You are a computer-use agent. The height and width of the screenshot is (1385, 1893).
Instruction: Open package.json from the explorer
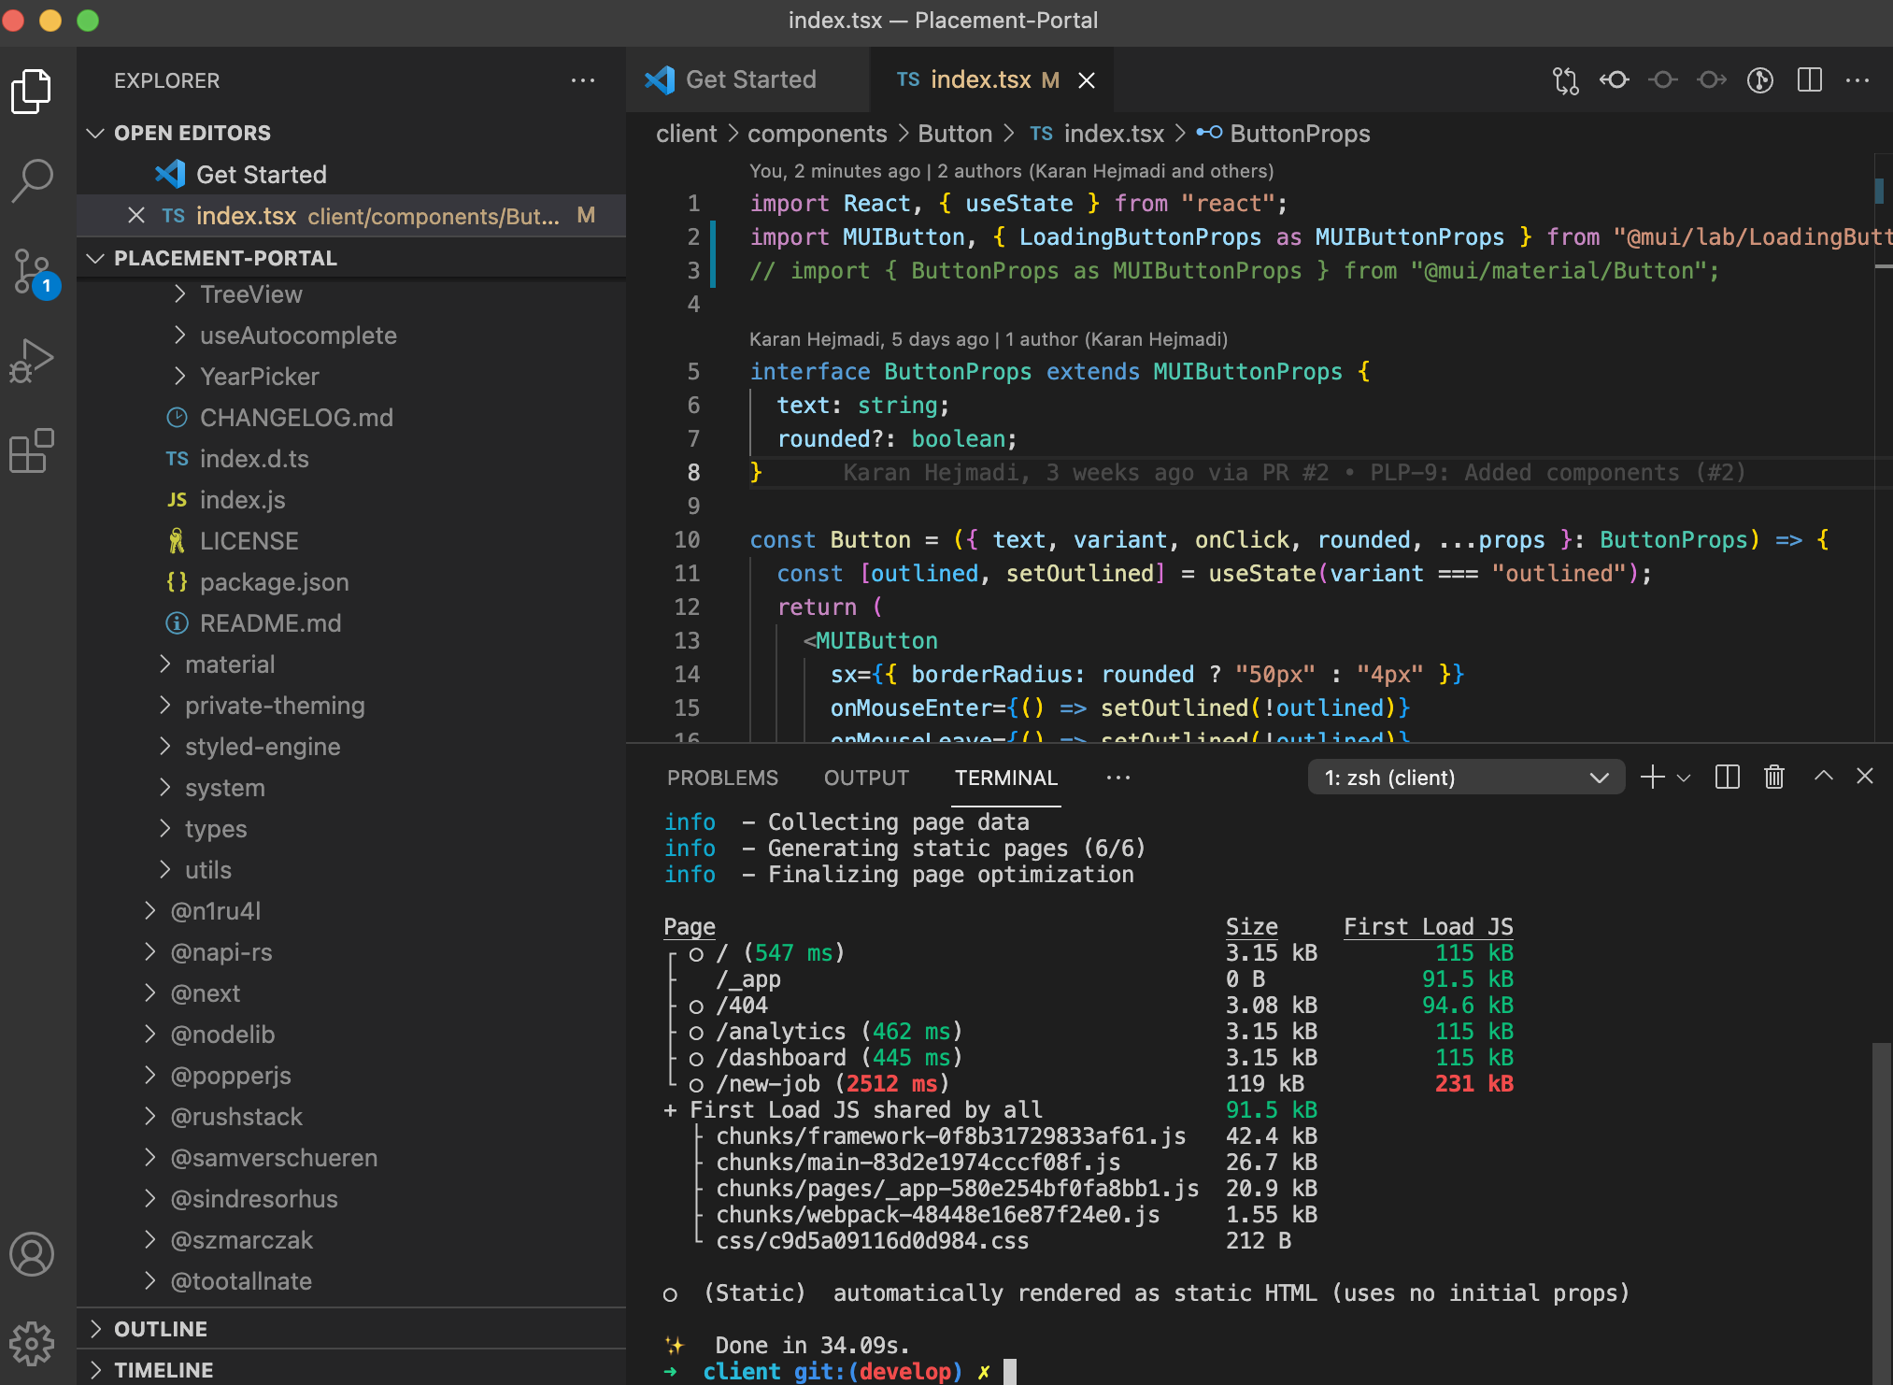274,581
